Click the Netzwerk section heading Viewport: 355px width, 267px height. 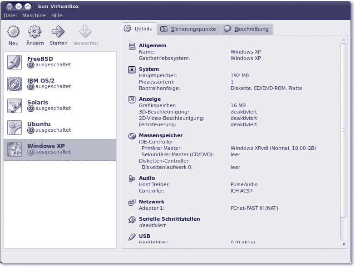pos(152,202)
